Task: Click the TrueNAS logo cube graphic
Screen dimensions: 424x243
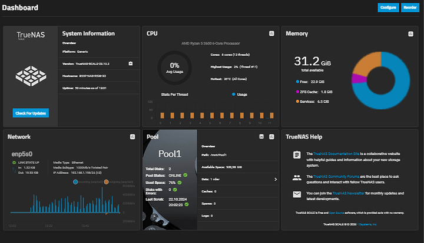Action: (x=30, y=75)
